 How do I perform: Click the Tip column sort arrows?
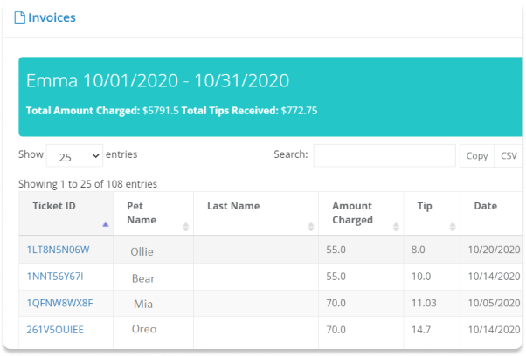coord(453,226)
